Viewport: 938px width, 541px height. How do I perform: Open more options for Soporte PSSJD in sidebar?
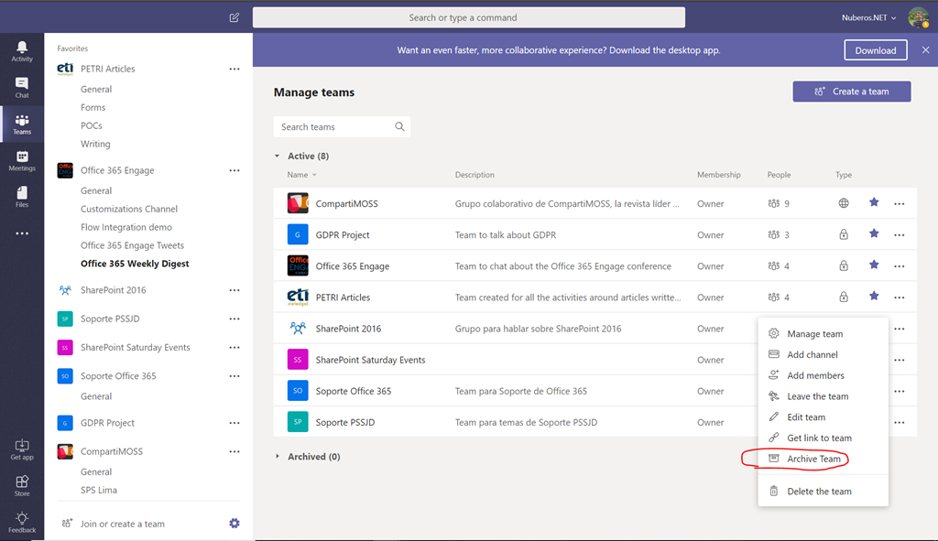234,319
